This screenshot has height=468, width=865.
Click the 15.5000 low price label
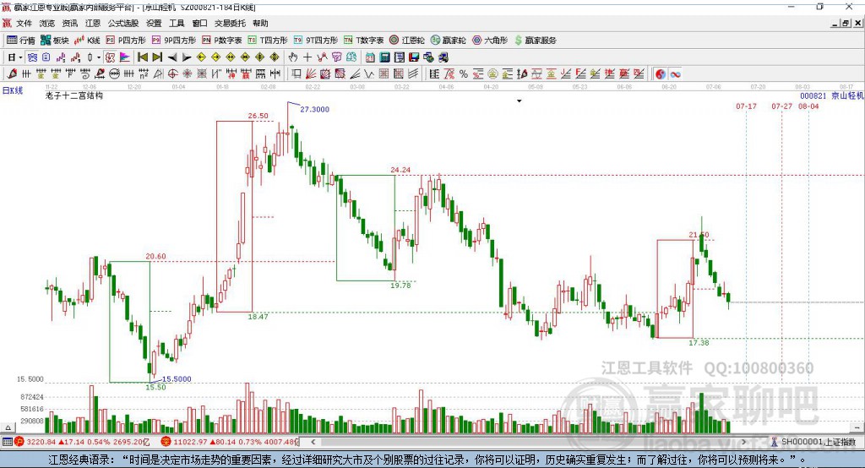click(177, 379)
